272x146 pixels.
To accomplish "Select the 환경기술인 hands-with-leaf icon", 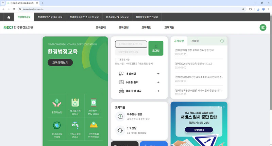I will pos(57,103).
